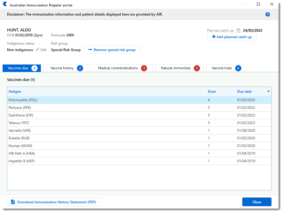Click the red badge on Medical contraindications tab
The image size is (283, 213).
coord(144,68)
